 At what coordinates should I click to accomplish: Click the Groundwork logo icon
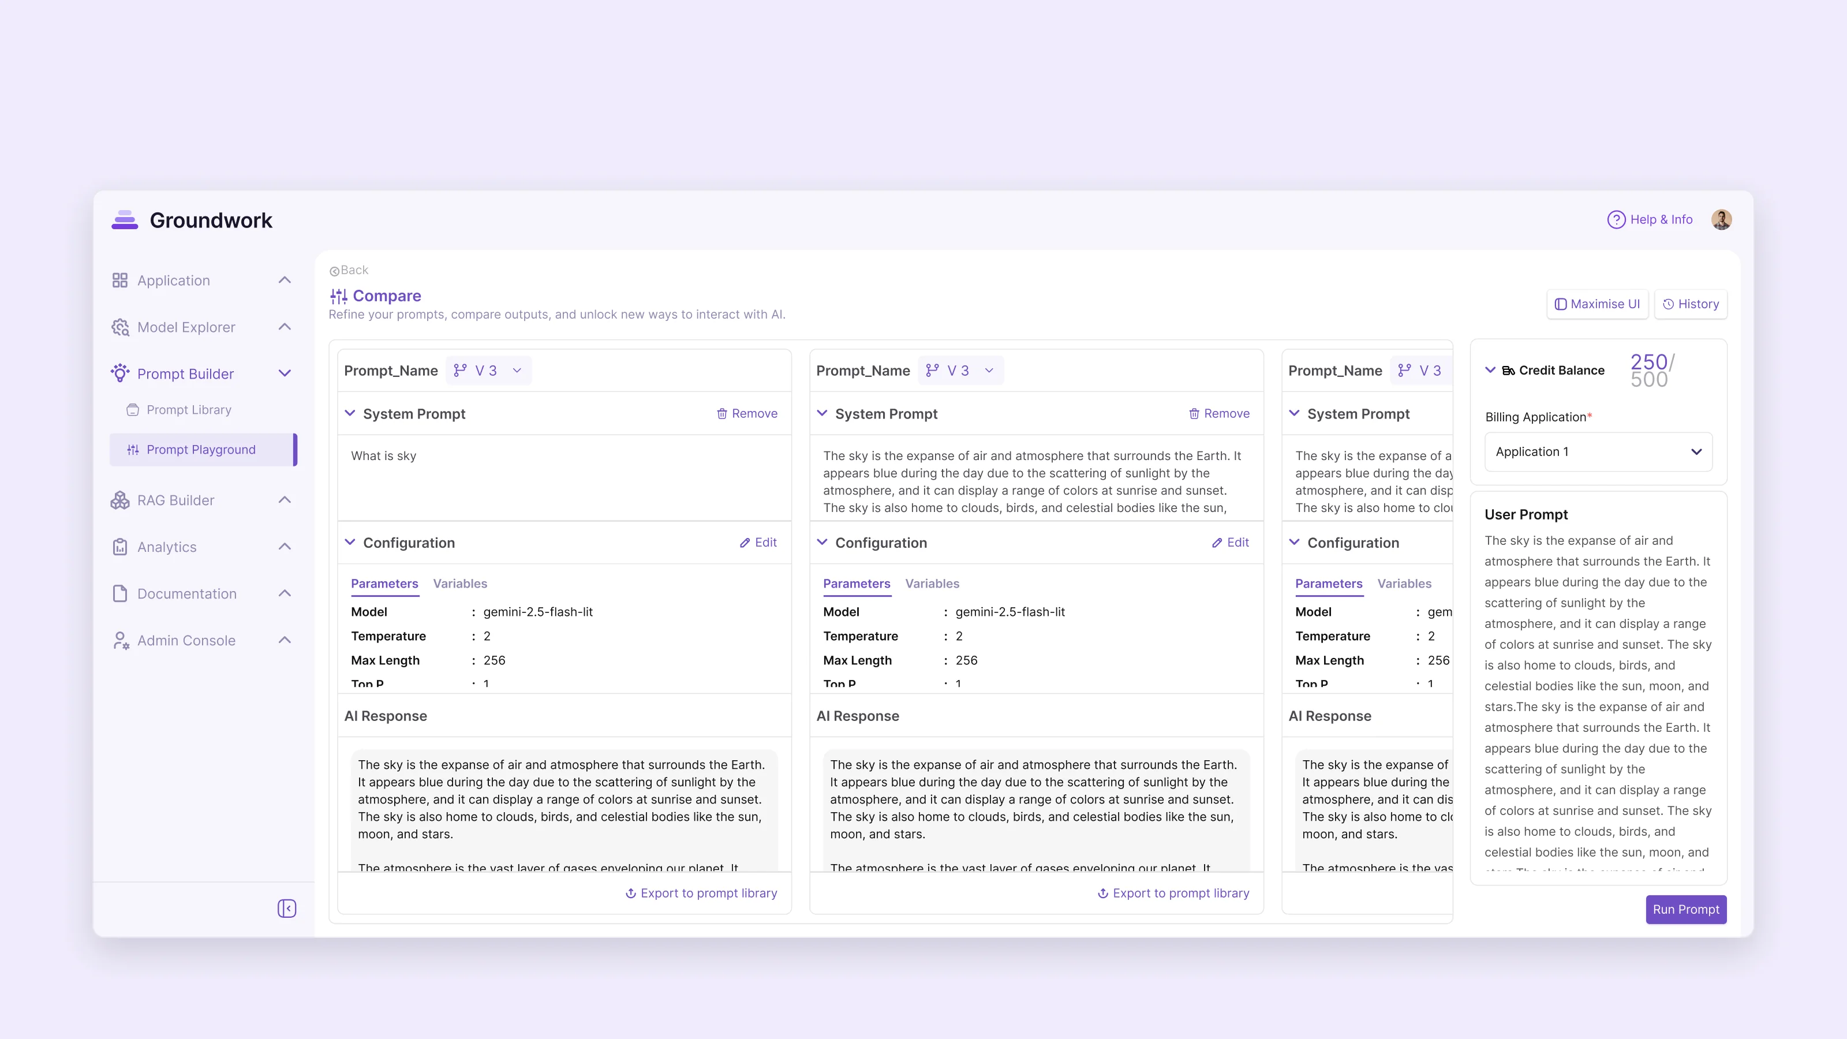point(125,220)
